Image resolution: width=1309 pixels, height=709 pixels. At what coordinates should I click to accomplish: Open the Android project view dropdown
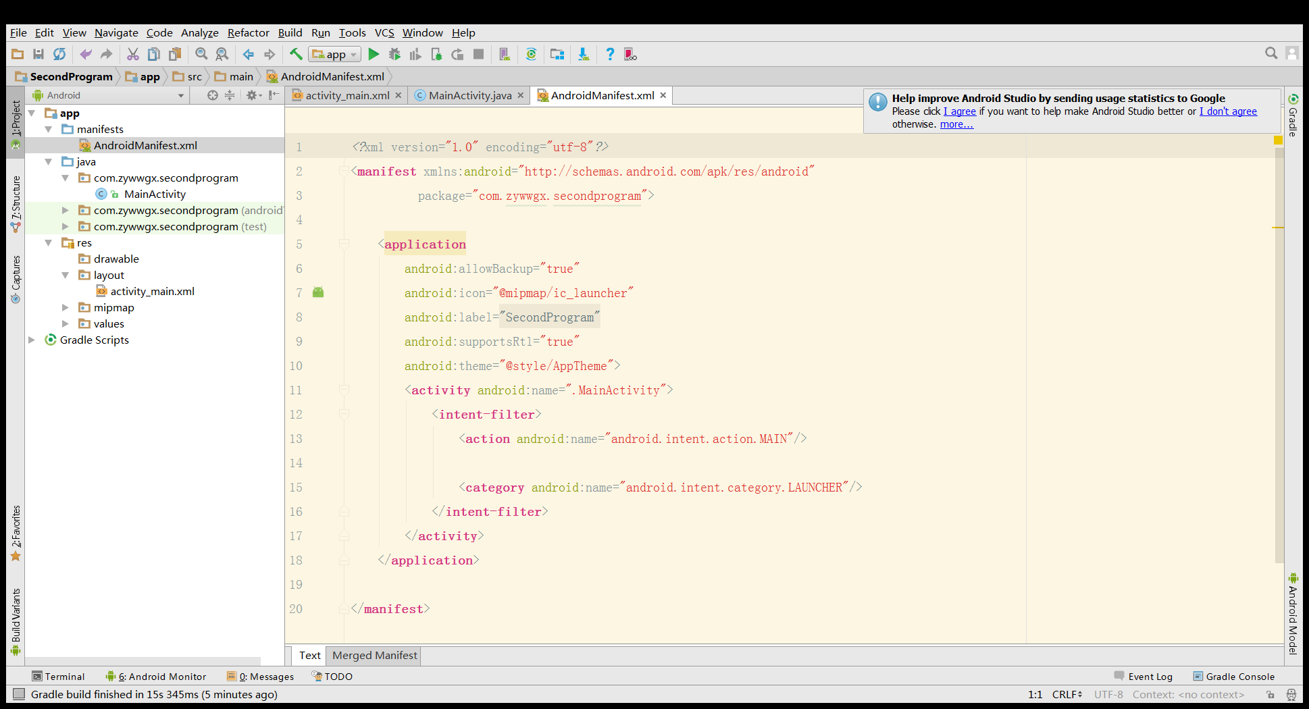[x=108, y=95]
